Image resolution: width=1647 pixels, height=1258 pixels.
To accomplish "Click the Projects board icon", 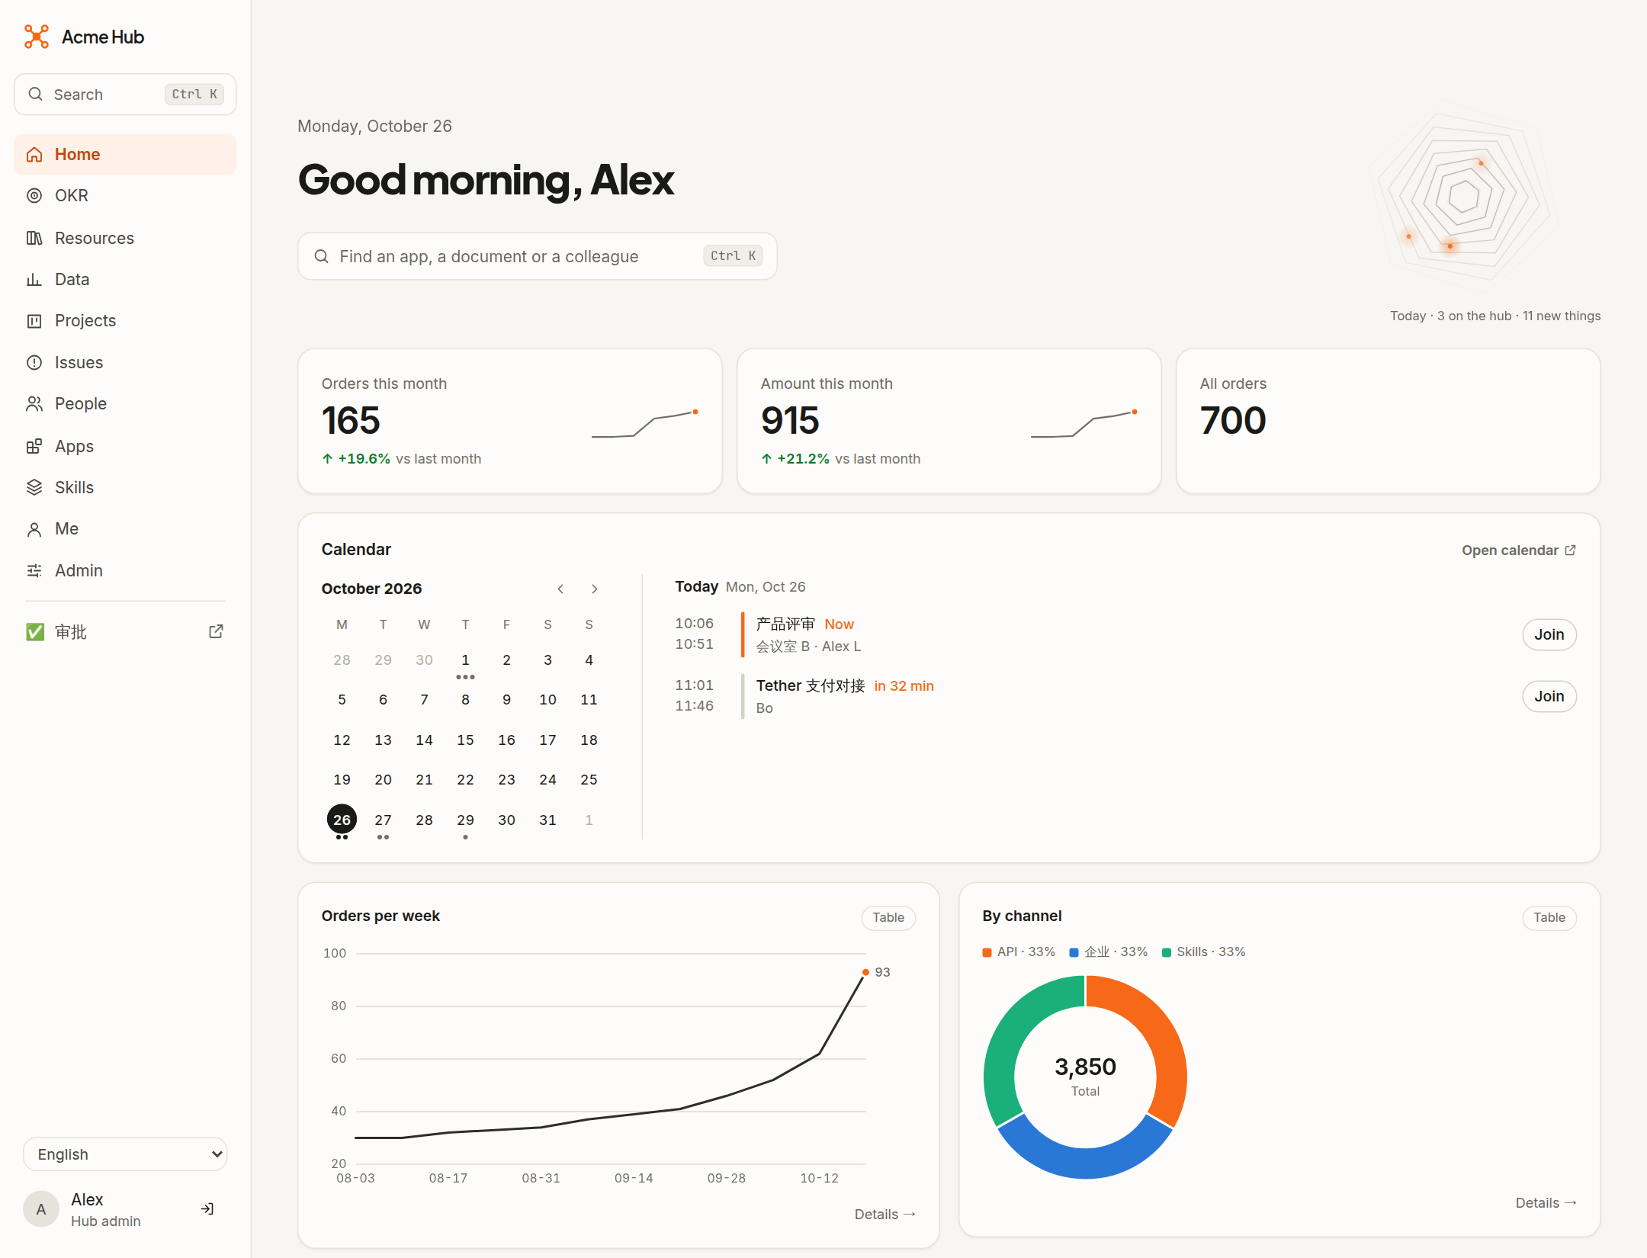I will (x=34, y=321).
